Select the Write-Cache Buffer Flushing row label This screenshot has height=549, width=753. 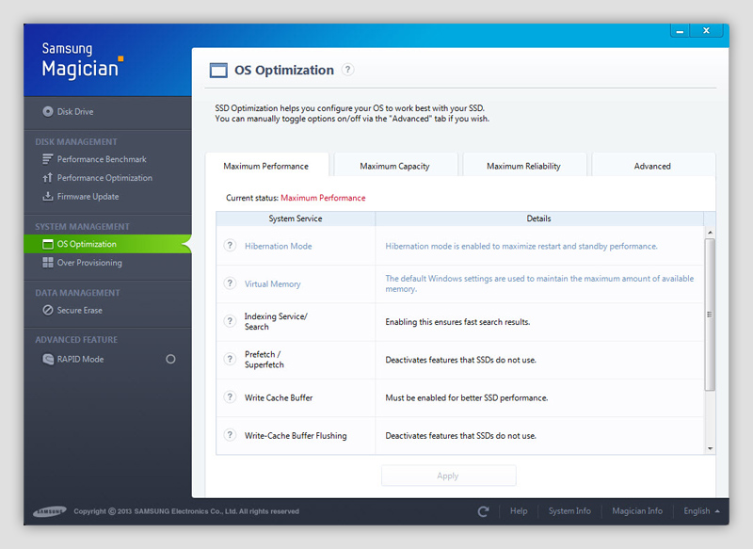click(296, 436)
